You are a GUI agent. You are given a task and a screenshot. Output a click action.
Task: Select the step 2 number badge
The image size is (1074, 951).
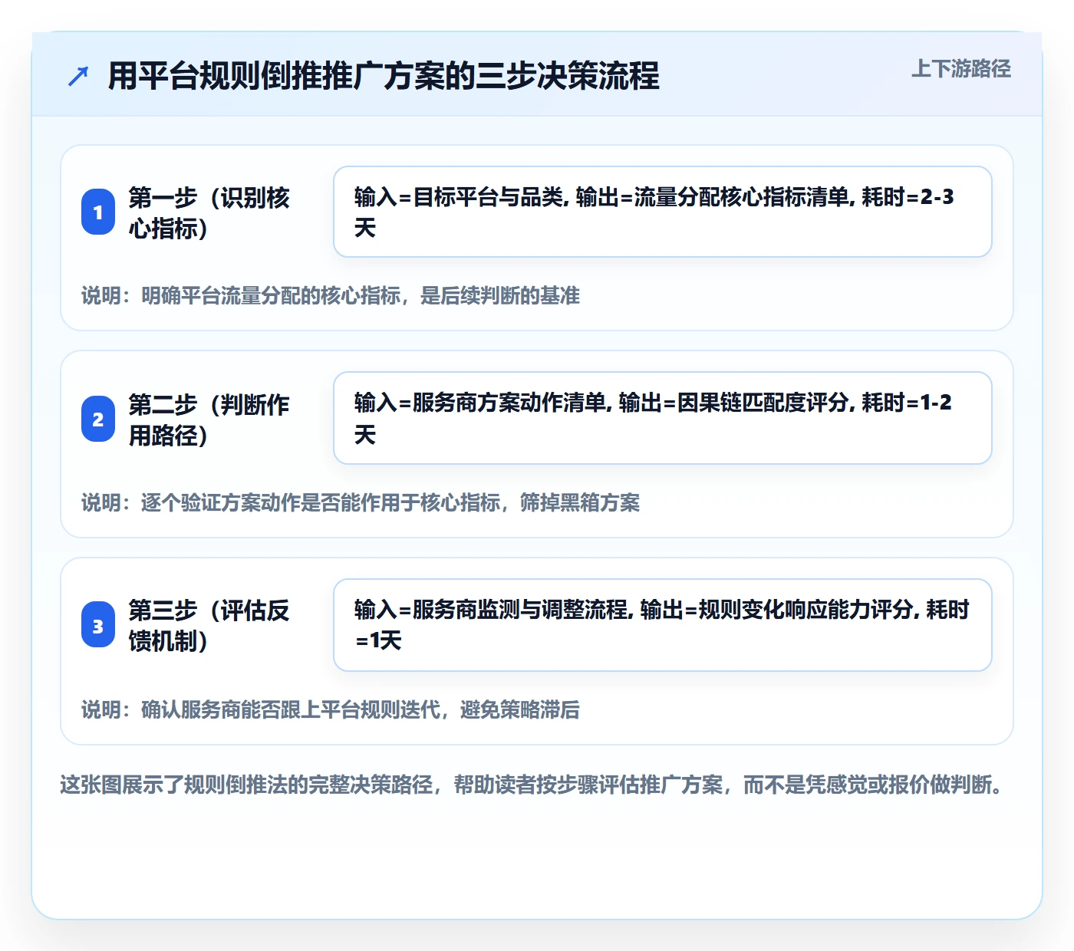pos(98,419)
